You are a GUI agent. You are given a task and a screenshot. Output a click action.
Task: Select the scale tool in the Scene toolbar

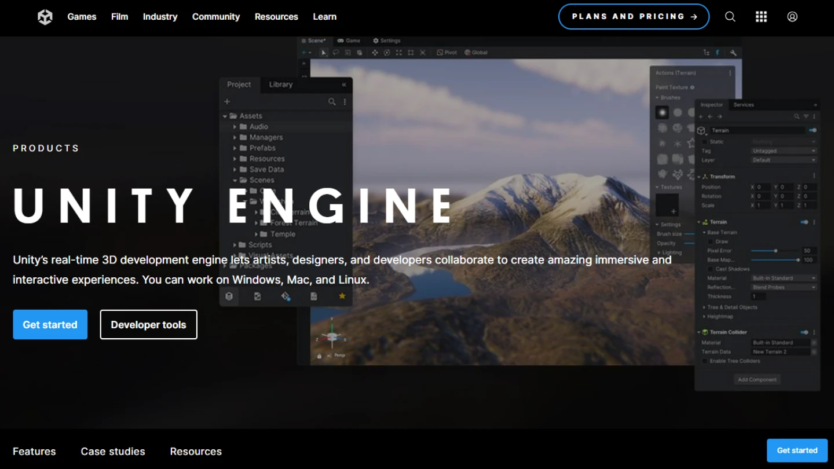click(x=399, y=53)
